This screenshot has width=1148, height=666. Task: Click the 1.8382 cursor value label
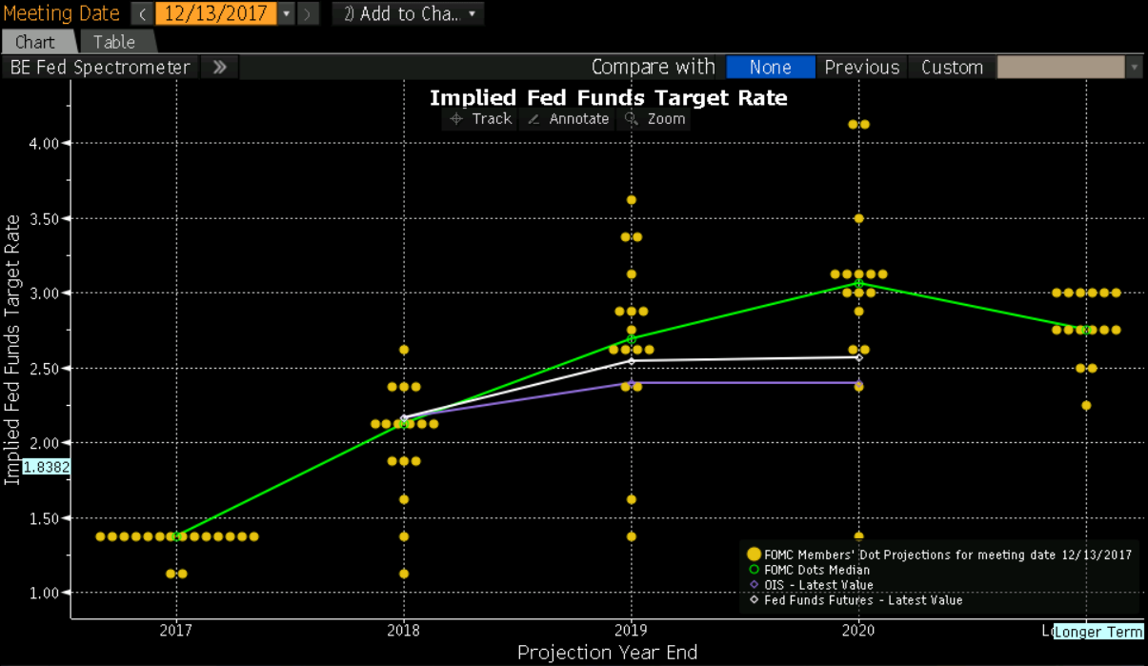46,468
